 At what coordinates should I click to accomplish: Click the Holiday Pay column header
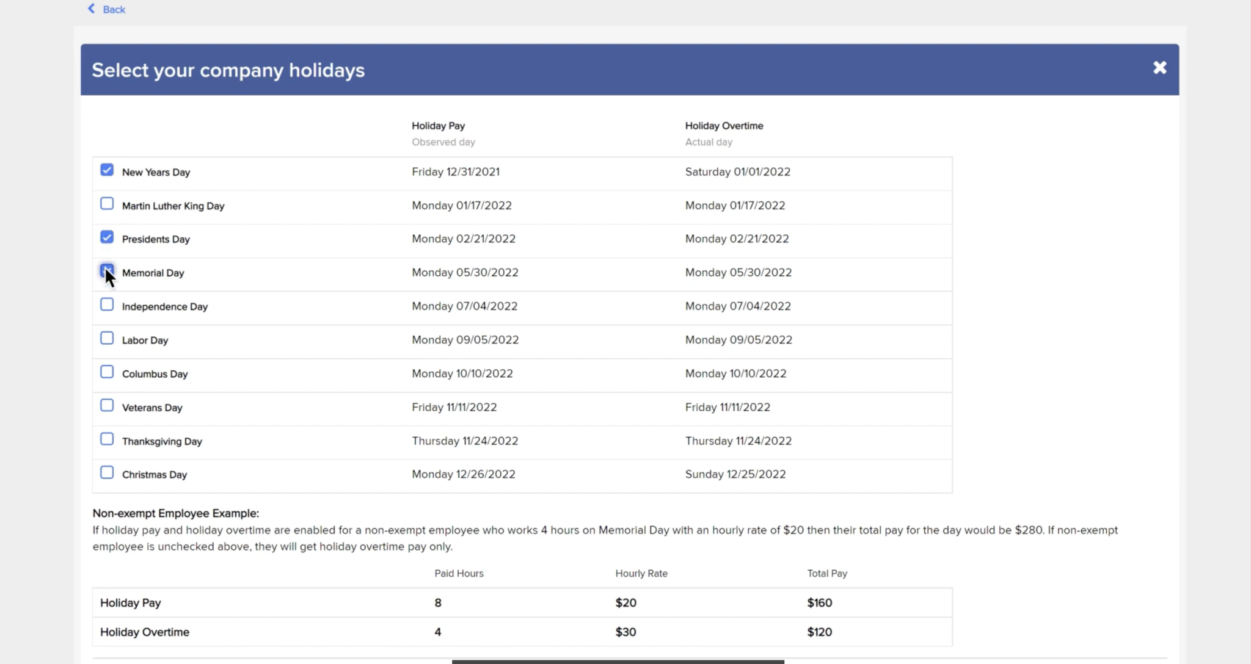437,125
